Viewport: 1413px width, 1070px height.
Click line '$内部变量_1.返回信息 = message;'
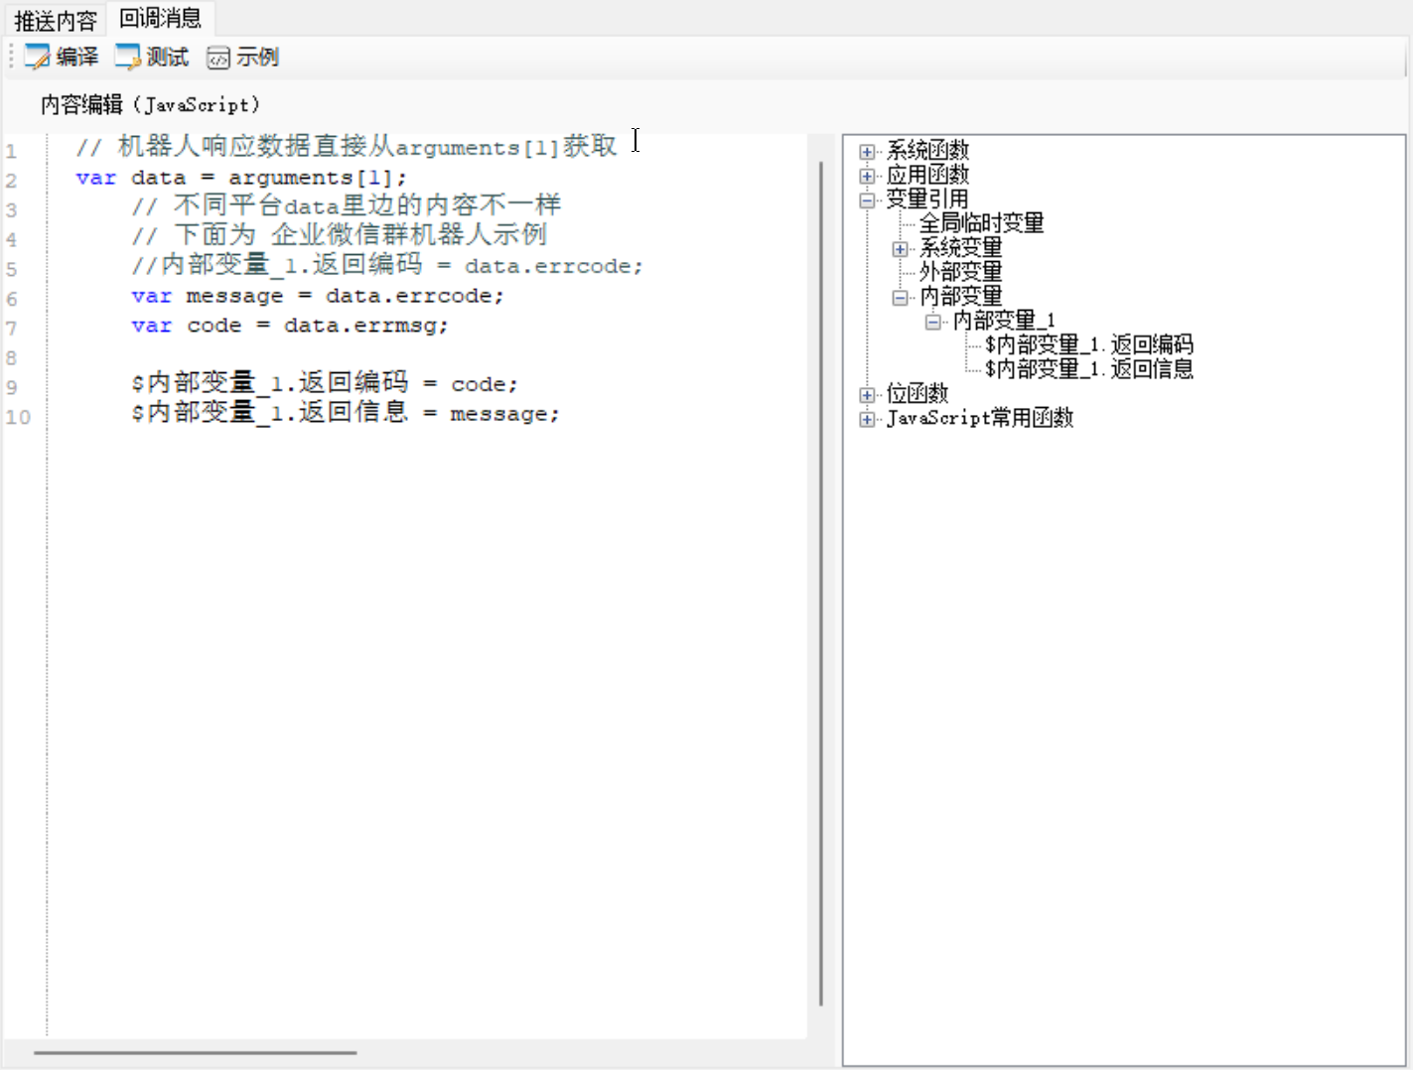click(x=346, y=413)
